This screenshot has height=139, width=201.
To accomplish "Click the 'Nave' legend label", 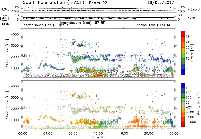I will (191, 18).
